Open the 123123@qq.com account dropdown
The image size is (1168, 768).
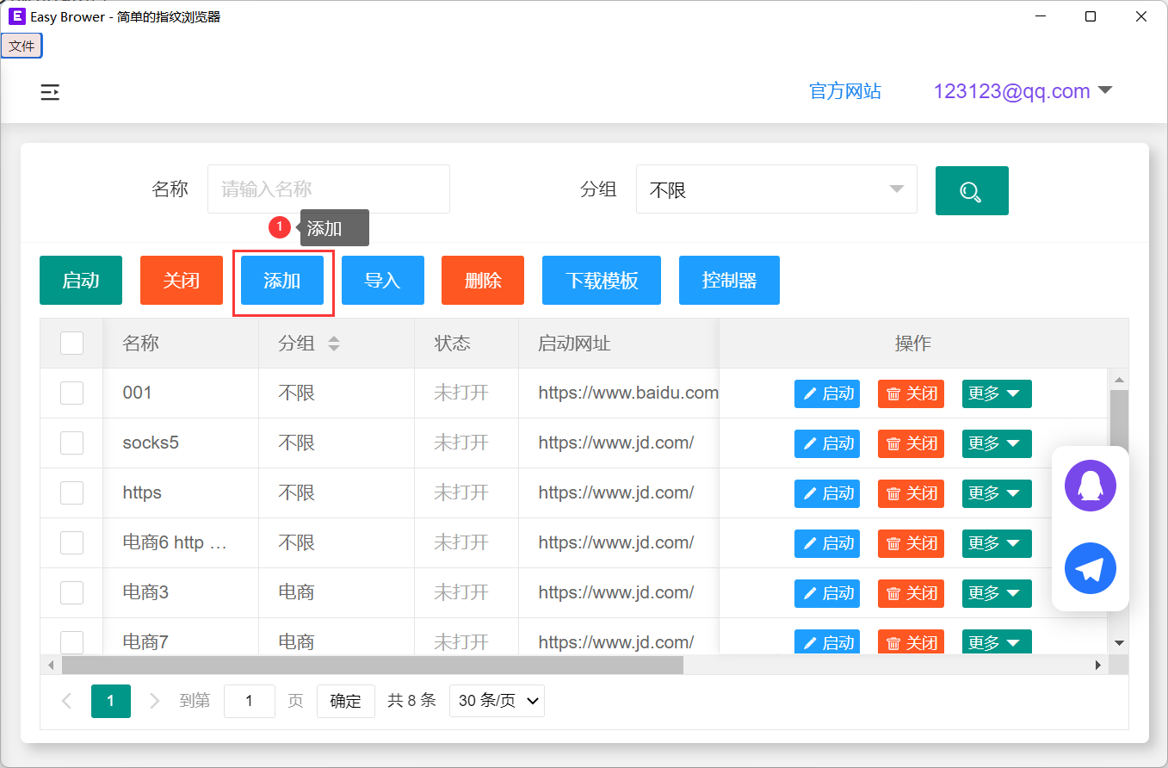[x=1023, y=91]
